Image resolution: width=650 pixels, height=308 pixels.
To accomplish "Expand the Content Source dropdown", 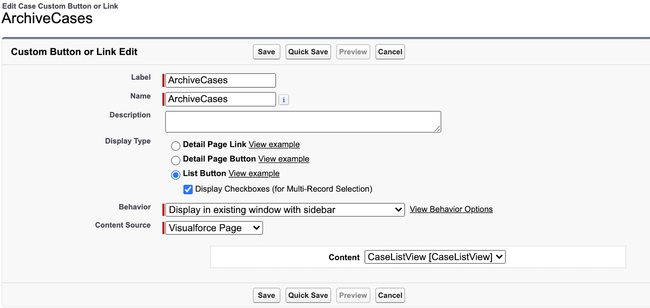I will coord(214,228).
